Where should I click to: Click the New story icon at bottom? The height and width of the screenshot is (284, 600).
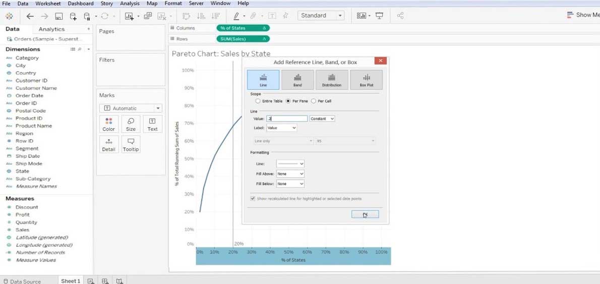pos(120,281)
